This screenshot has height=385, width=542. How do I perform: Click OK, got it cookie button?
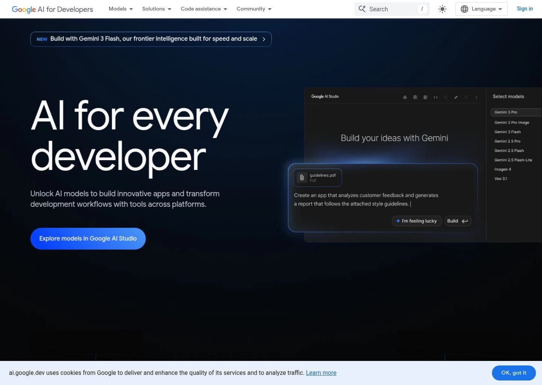click(x=514, y=373)
